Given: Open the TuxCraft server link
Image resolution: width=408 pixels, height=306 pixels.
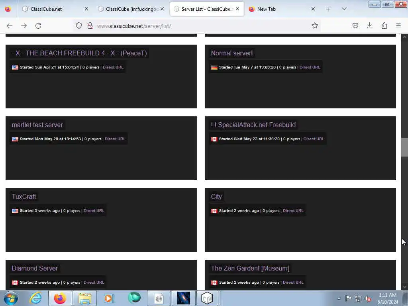Looking at the screenshot, I should [x=24, y=196].
